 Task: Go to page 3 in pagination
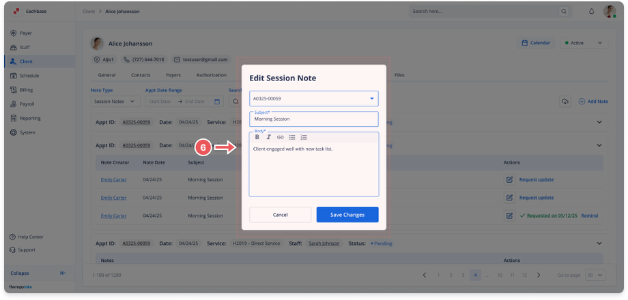pos(463,275)
